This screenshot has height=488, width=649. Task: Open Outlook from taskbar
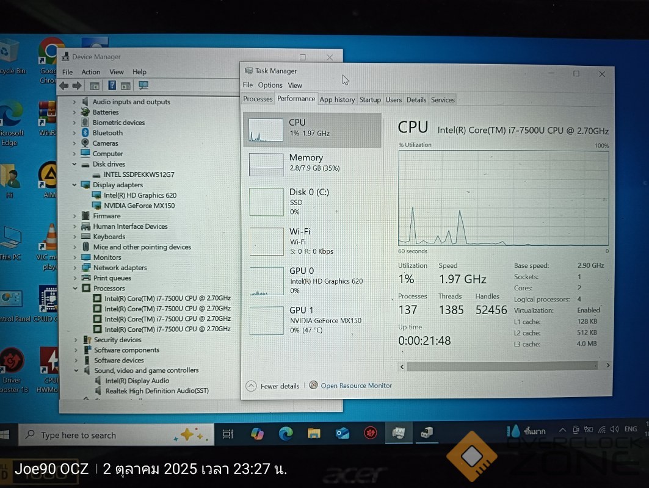[343, 434]
